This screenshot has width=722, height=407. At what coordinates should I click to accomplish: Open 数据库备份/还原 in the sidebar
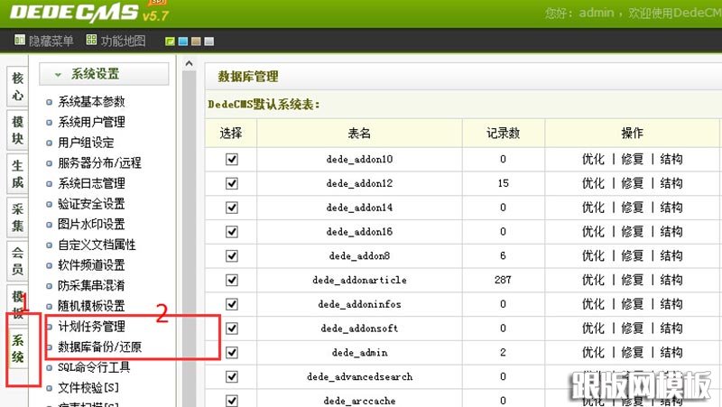point(99,347)
